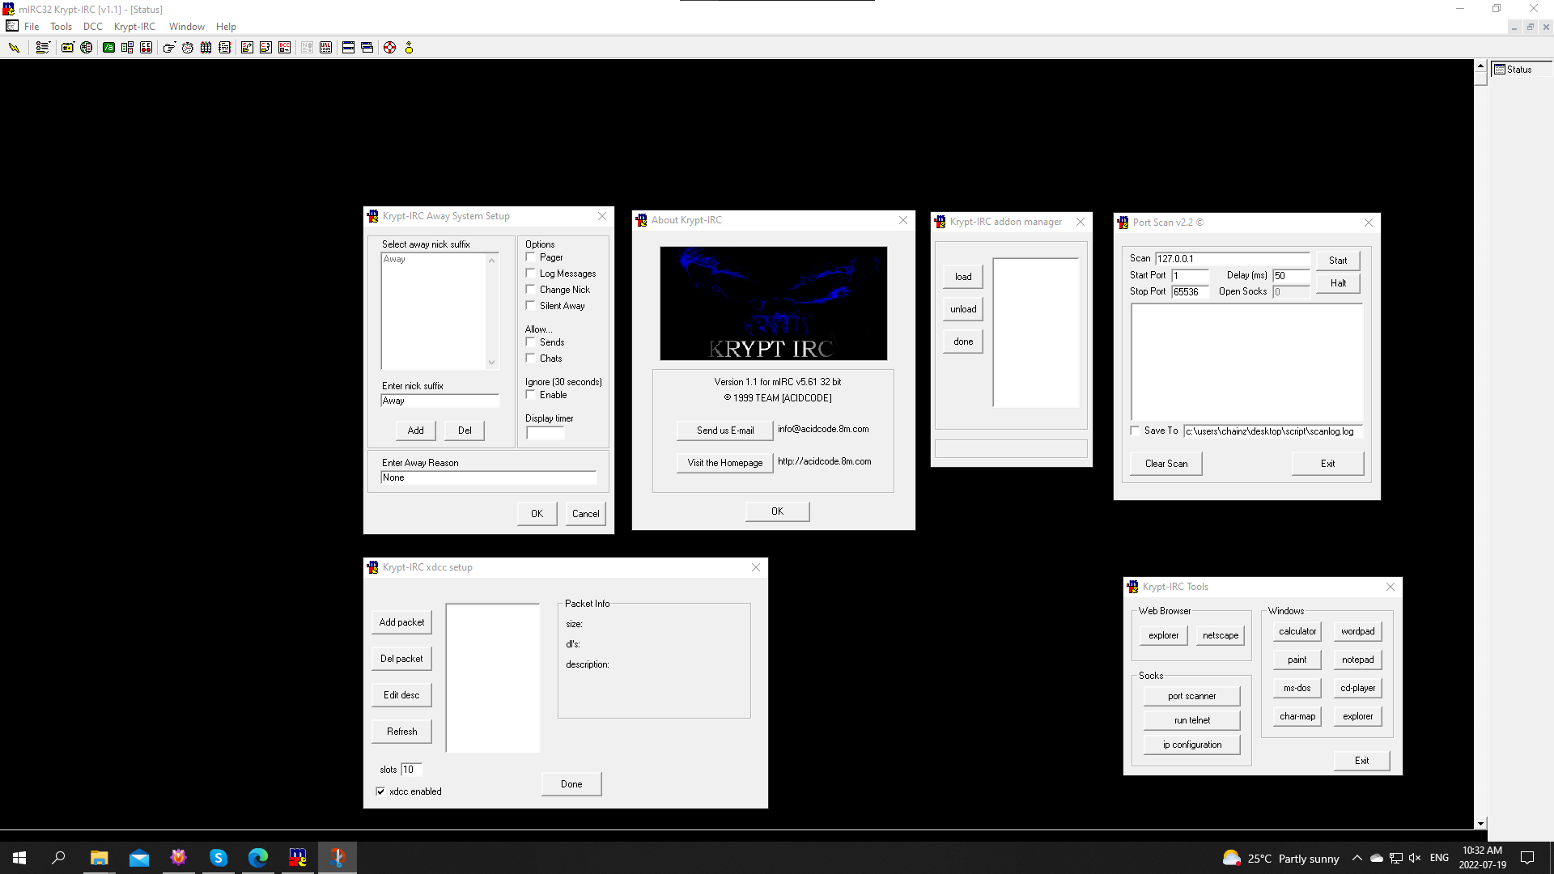The image size is (1554, 874).
Task: Click the Tile windows toolbar icon
Action: click(x=348, y=48)
